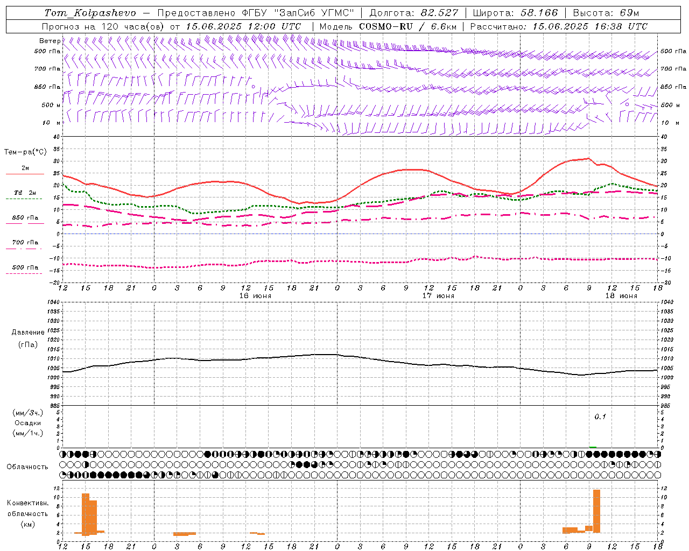Select the forecast start time 15.06.2025 12:00 UTC
689x551 pixels.
[243, 26]
